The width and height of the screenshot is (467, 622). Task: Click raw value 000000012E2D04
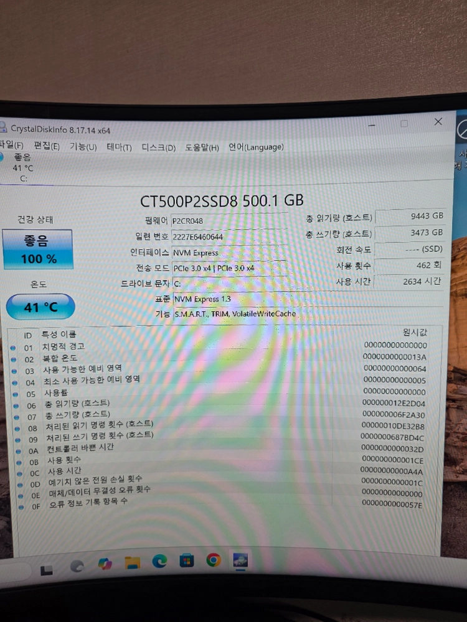click(x=394, y=404)
